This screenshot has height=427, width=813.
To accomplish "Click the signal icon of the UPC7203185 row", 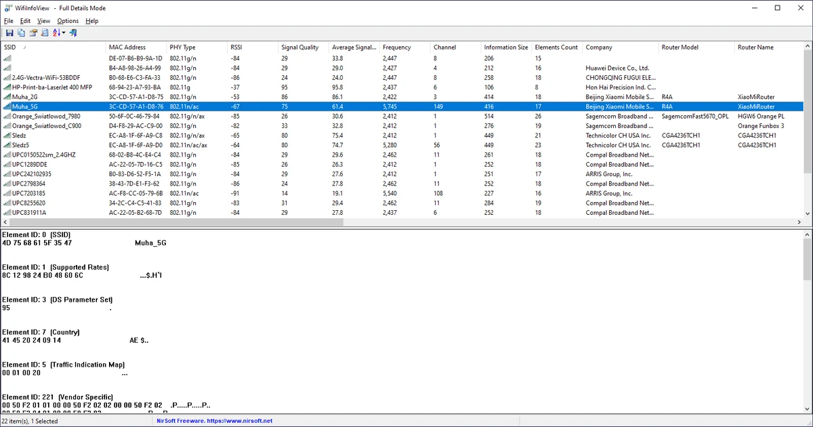I will [7, 193].
